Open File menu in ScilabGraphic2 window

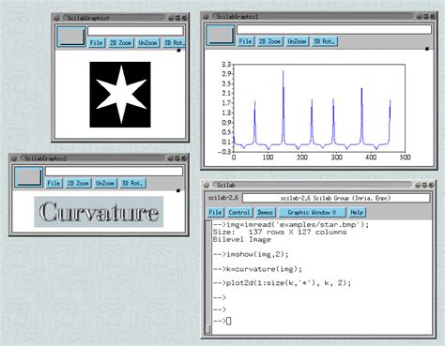54,183
